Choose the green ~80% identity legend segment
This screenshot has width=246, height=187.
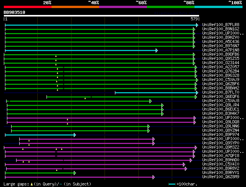click(171, 7)
